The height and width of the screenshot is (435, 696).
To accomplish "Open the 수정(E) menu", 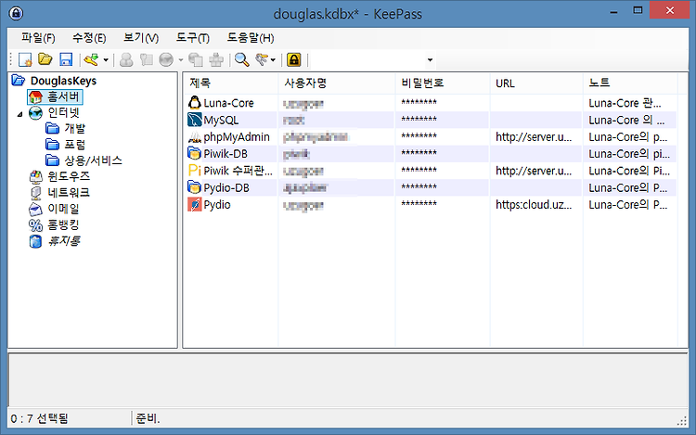I will coord(89,38).
